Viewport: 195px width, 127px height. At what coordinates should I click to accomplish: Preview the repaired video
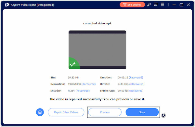[105, 112]
